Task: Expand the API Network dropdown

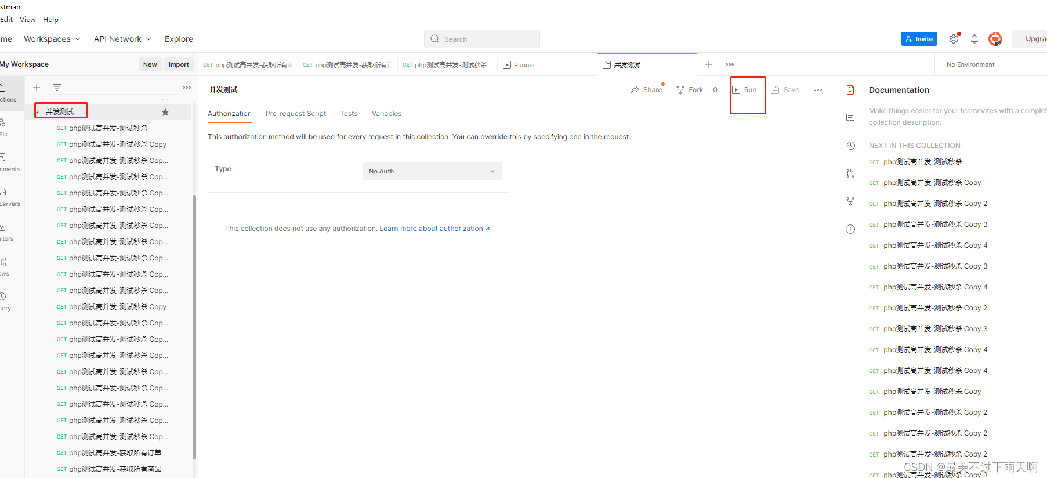Action: point(122,39)
